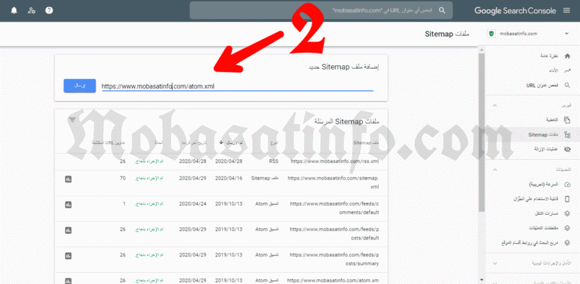Open chart icon for the sitemap.xml row
Image resolution: width=580 pixels, height=284 pixels.
pyautogui.click(x=68, y=179)
